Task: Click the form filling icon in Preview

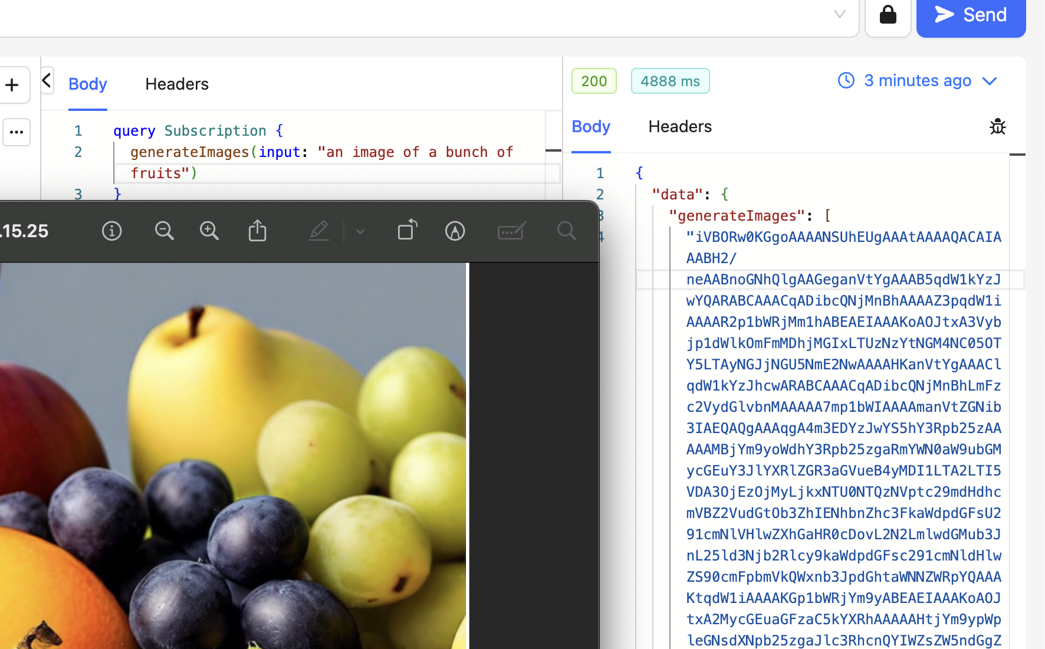Action: (x=512, y=231)
